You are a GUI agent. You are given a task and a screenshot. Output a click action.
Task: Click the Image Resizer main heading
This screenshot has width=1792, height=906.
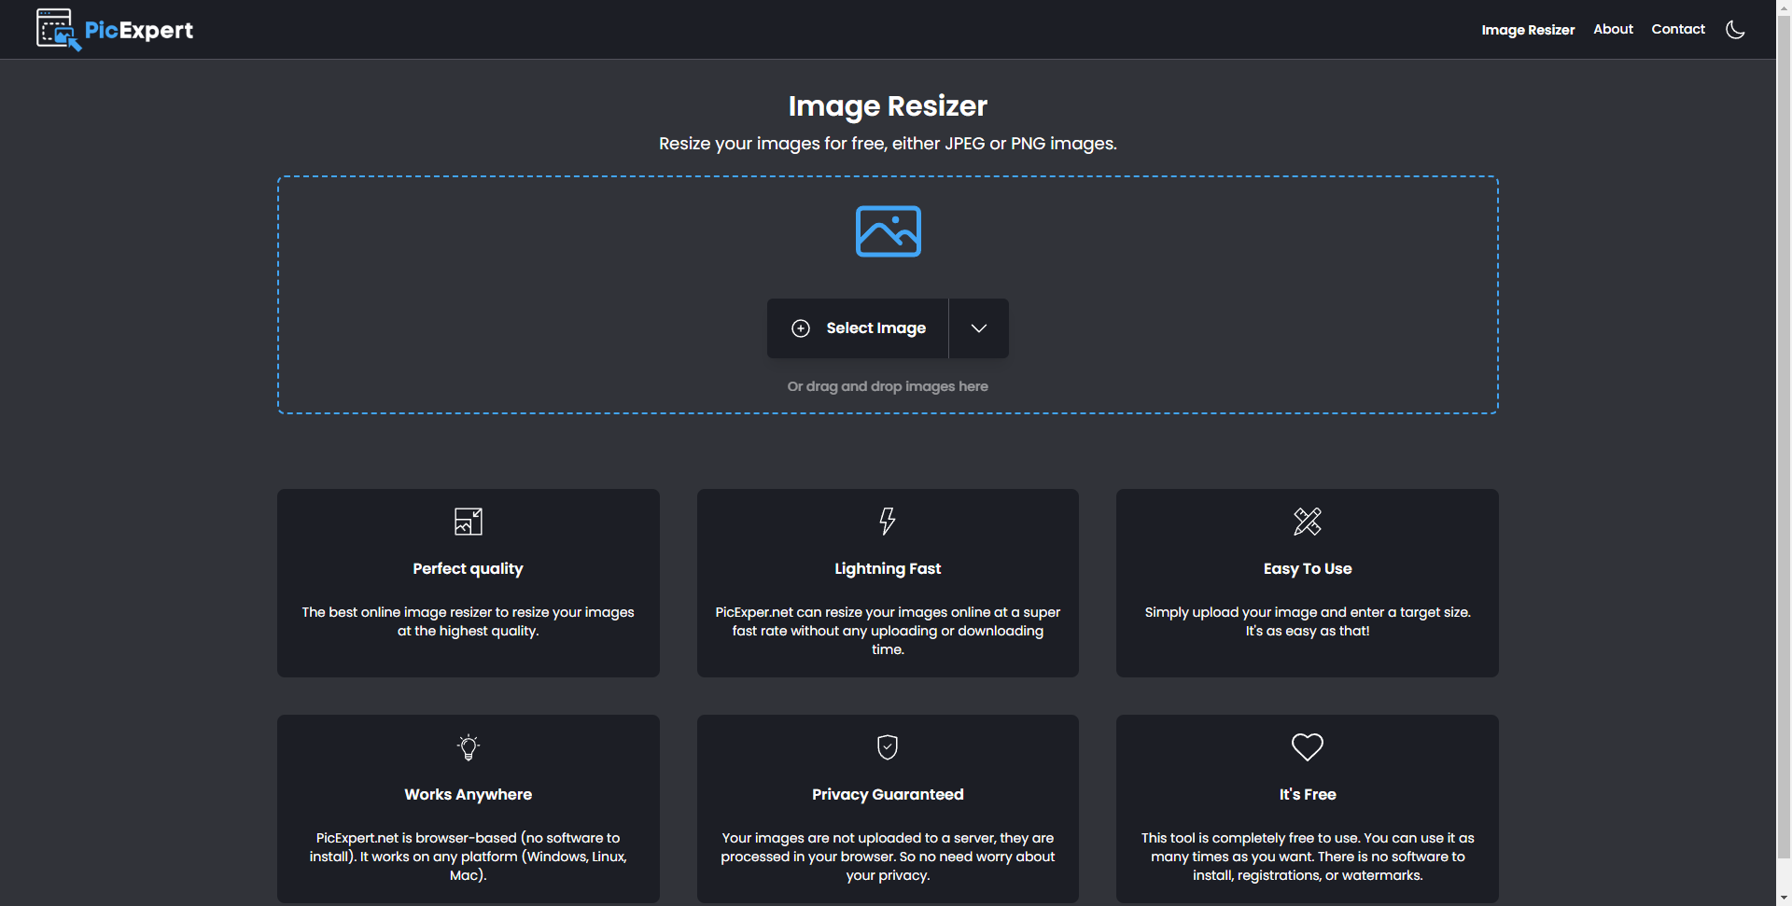888,106
